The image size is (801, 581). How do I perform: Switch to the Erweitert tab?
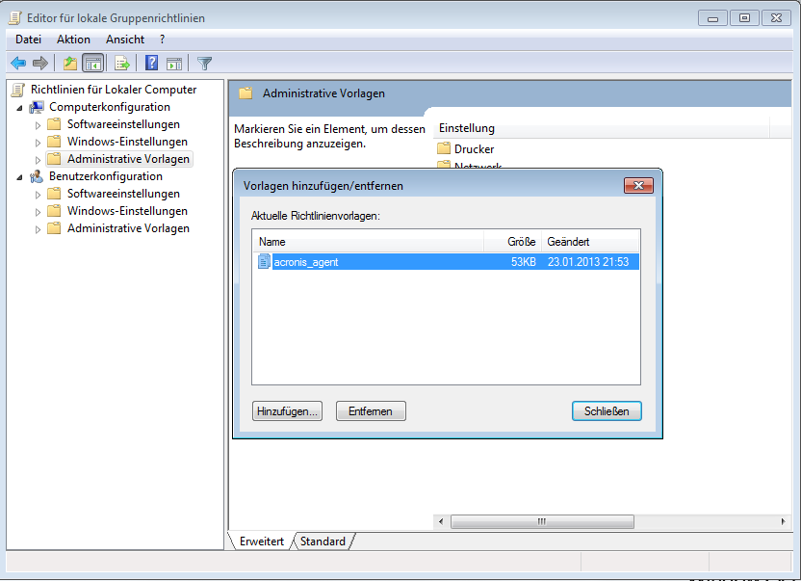tap(262, 541)
